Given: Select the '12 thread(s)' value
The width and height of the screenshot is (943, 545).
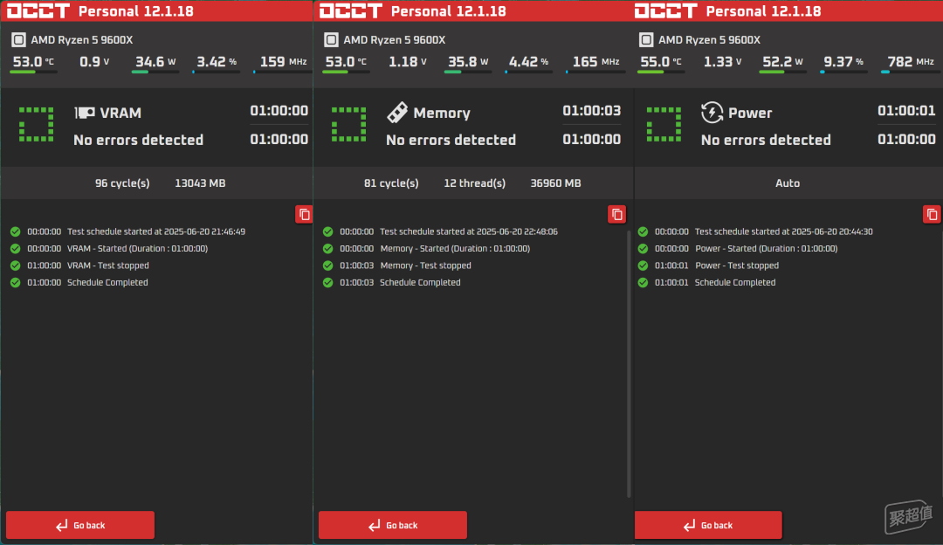Looking at the screenshot, I should click(474, 183).
